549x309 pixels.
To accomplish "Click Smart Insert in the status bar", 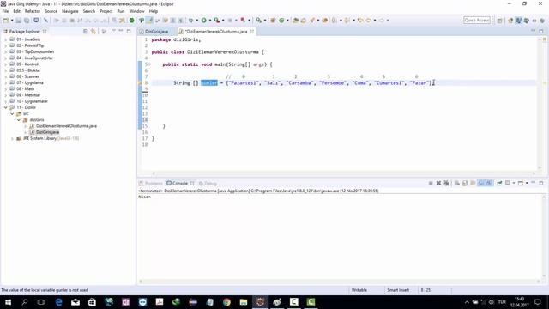I will [398, 290].
